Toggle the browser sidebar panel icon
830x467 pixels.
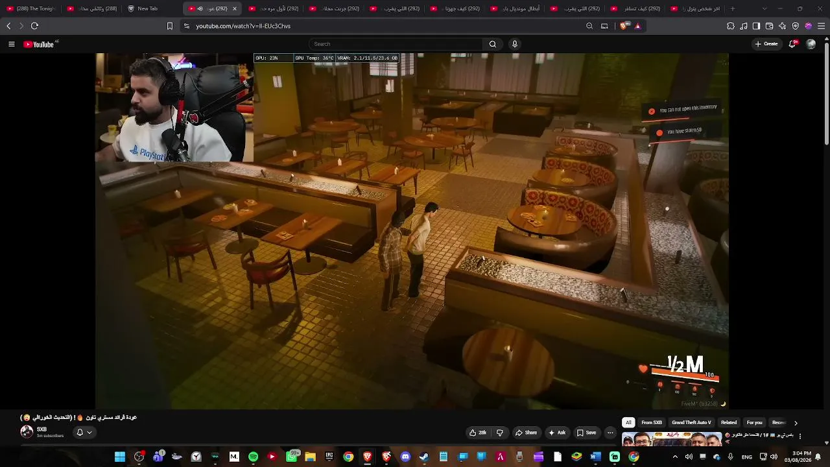pos(756,26)
